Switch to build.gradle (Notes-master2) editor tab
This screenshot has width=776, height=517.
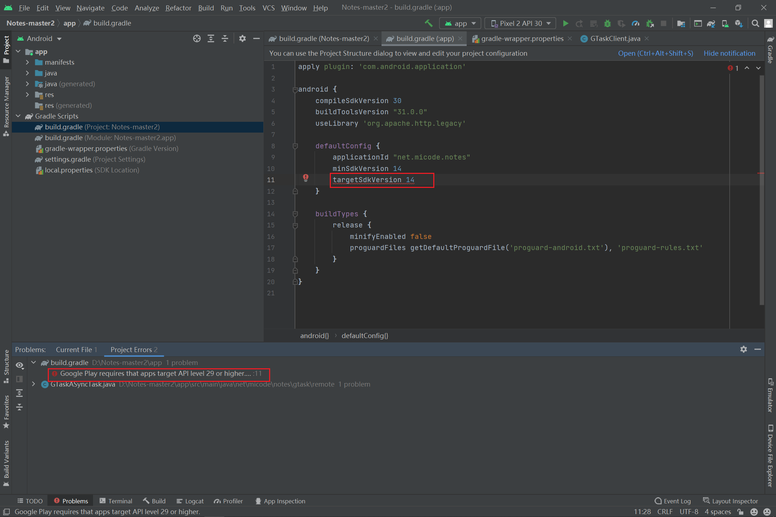(324, 38)
